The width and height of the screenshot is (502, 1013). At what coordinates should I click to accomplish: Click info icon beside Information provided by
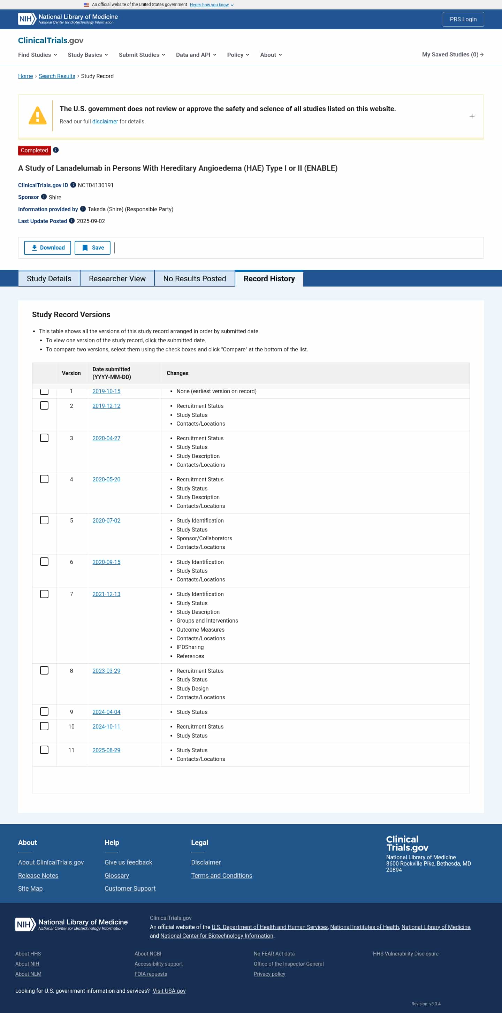tap(83, 209)
